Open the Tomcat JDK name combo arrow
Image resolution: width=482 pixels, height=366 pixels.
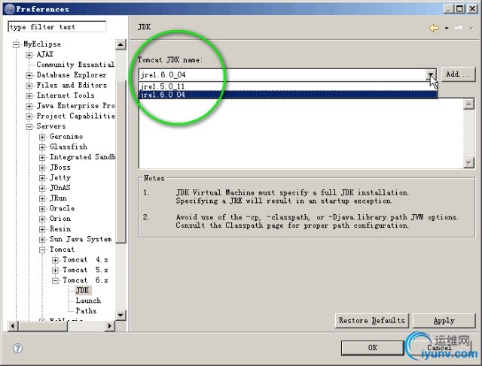click(431, 74)
